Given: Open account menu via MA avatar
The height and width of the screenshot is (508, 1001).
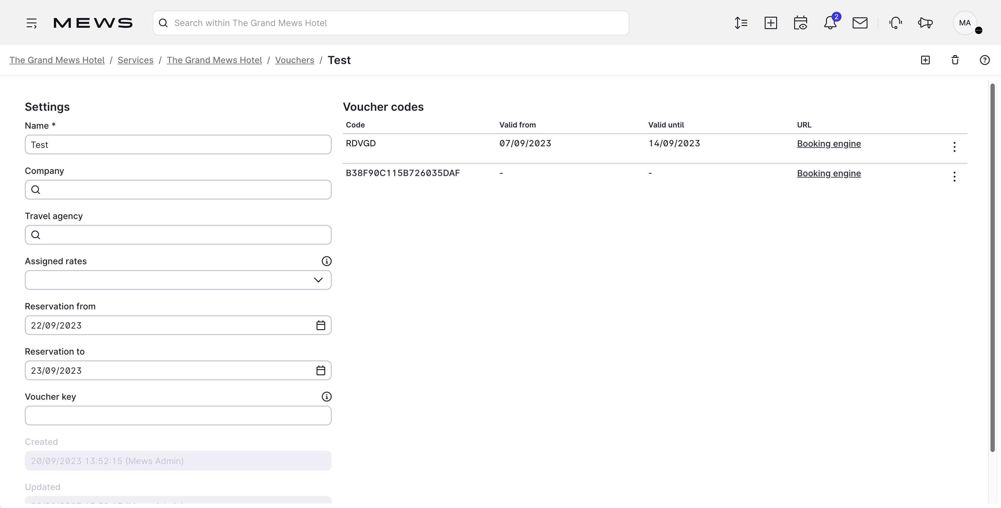Looking at the screenshot, I should [x=966, y=23].
